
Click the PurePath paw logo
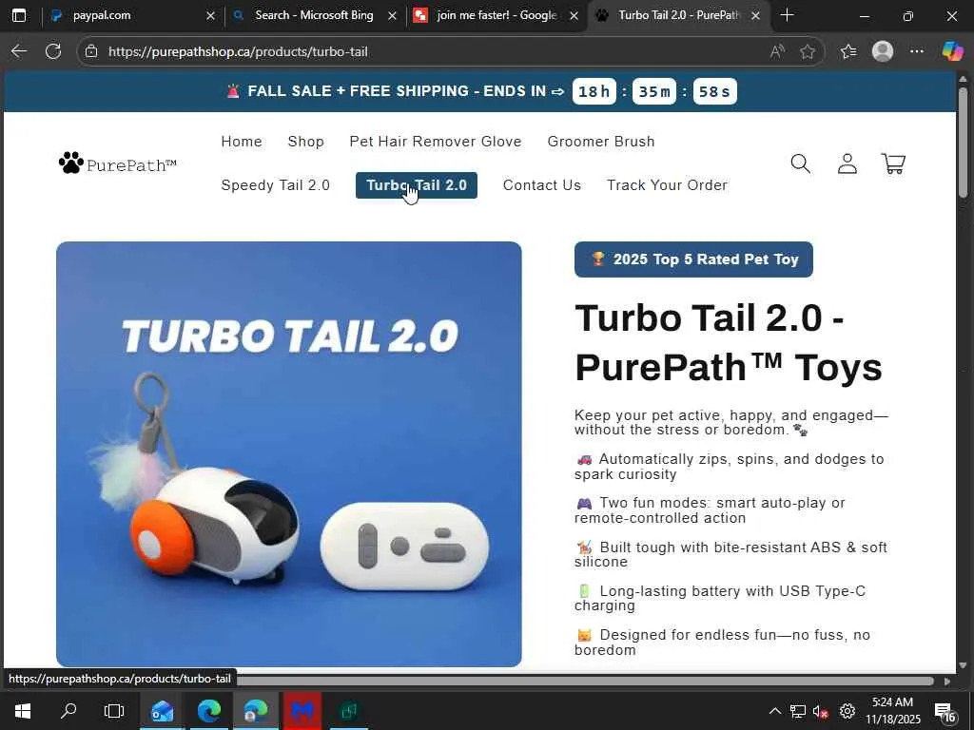point(117,163)
